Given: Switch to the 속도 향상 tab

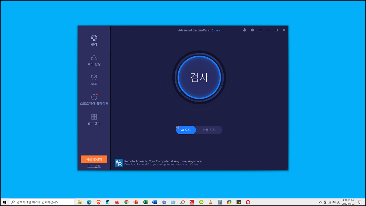Looking at the screenshot, I should coord(94,60).
